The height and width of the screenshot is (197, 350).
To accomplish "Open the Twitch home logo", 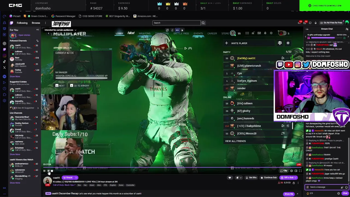I will [11, 23].
